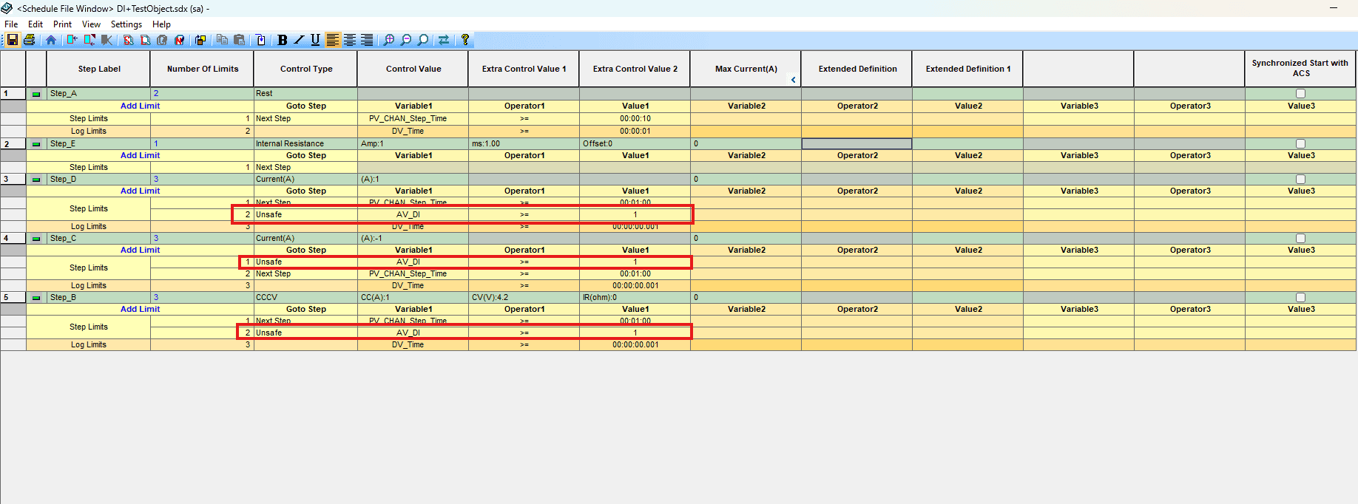Click the CV(V):4.2 cell in Step_B
Viewport: 1358px width, 504px height.
click(524, 298)
